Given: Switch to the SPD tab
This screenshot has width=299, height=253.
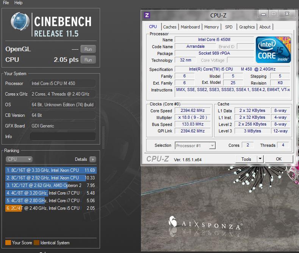Looking at the screenshot, I should pyautogui.click(x=229, y=27).
